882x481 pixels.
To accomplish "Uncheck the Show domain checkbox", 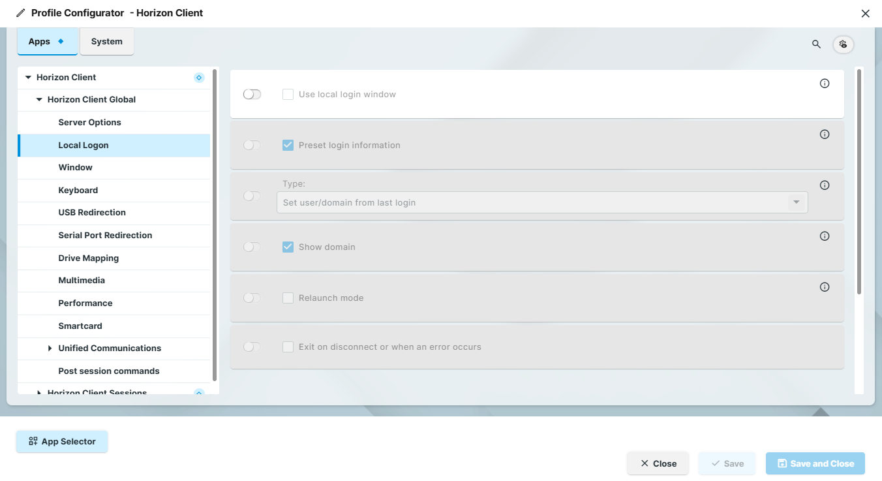I will click(288, 247).
